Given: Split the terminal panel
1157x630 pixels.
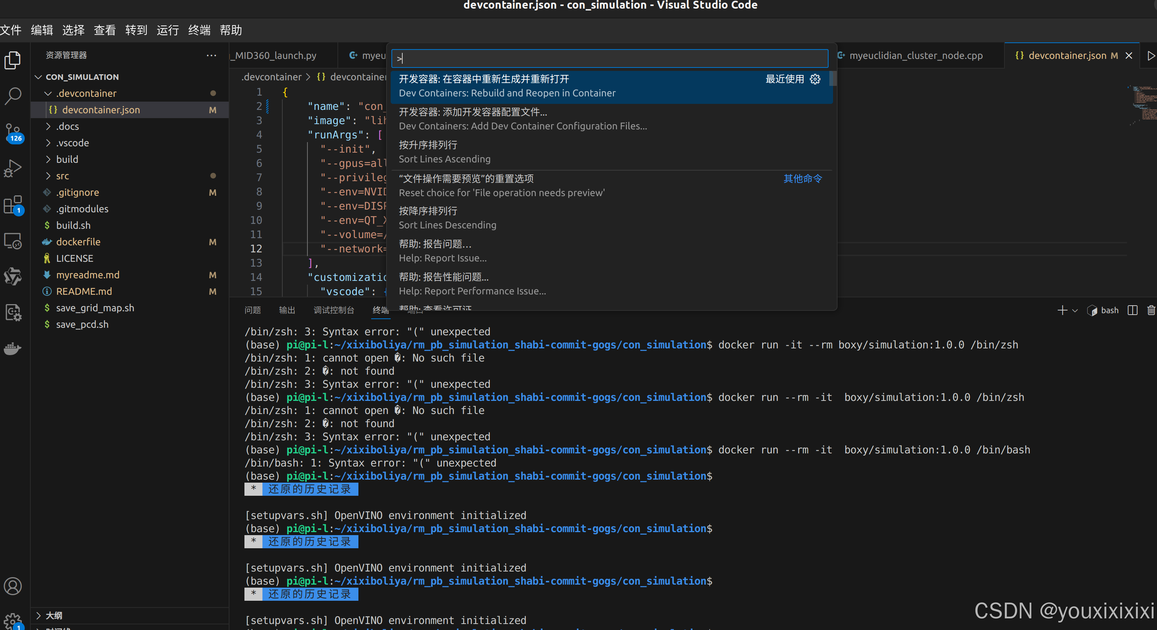Looking at the screenshot, I should [1132, 310].
